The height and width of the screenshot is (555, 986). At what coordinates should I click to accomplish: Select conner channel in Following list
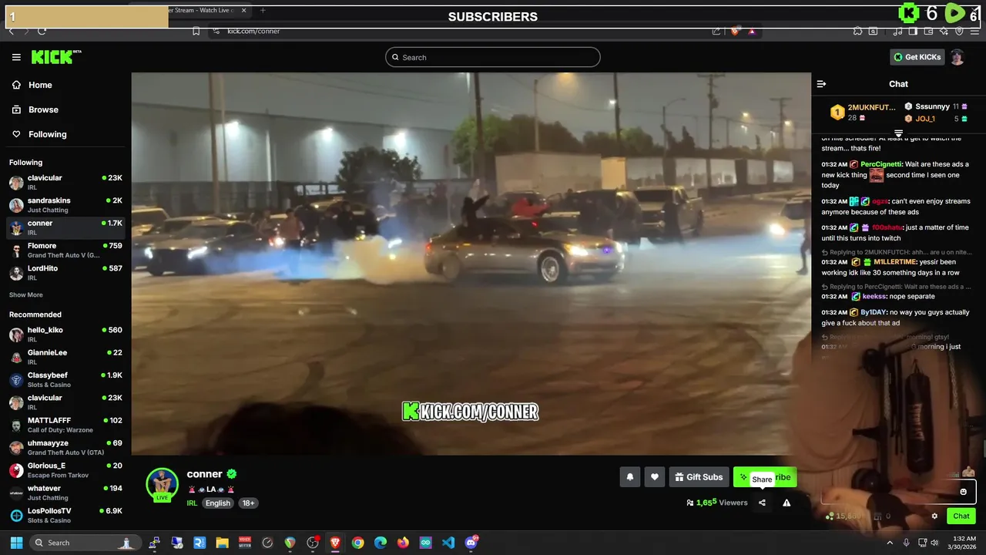(65, 227)
